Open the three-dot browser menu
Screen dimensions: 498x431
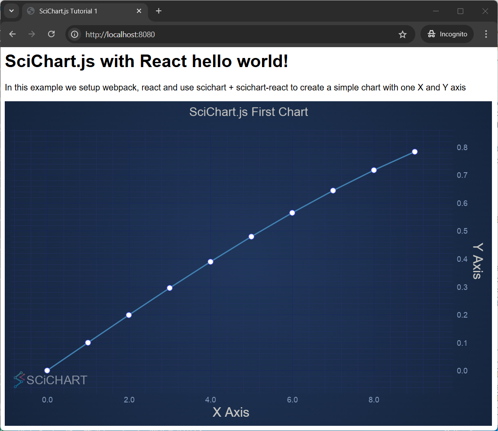486,34
